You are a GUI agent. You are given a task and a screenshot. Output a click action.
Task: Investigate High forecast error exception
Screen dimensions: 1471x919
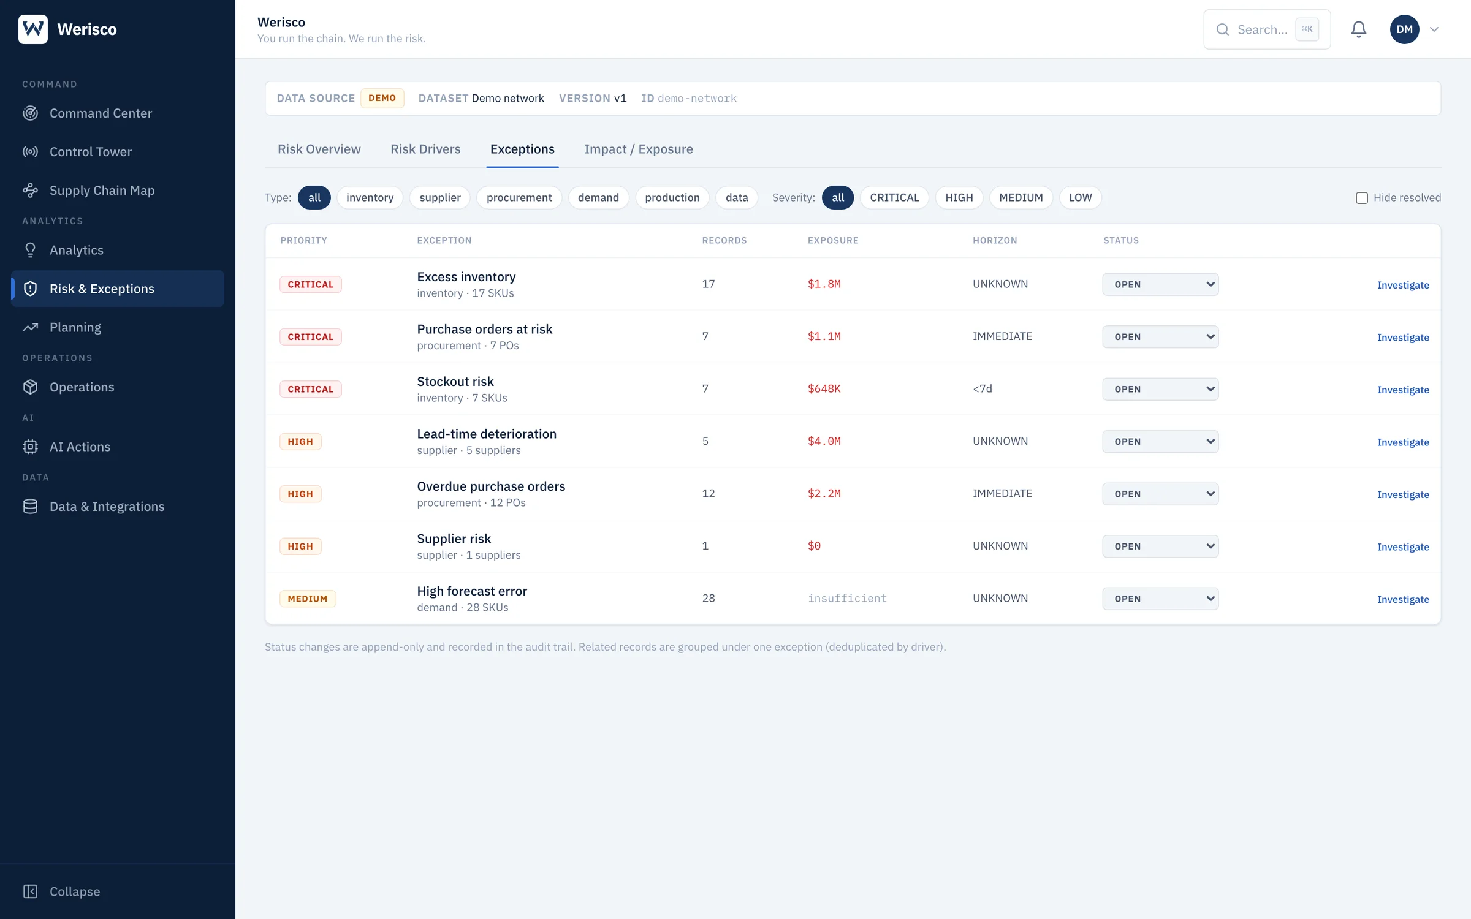point(1403,599)
